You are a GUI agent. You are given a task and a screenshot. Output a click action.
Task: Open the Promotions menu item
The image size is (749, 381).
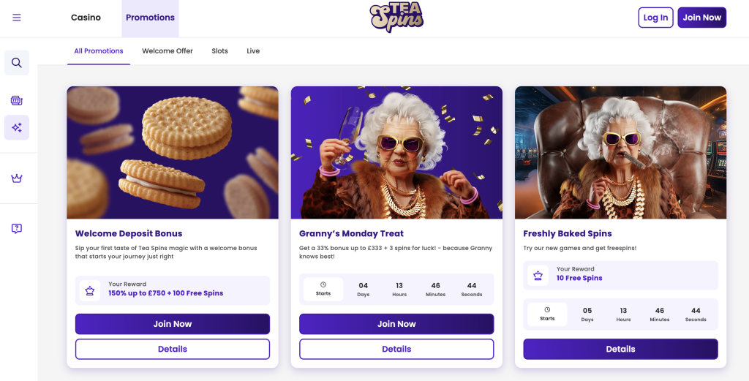pyautogui.click(x=150, y=18)
